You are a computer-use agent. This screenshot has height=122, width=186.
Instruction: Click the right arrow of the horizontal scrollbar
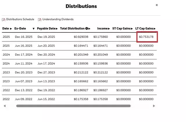click(154, 106)
